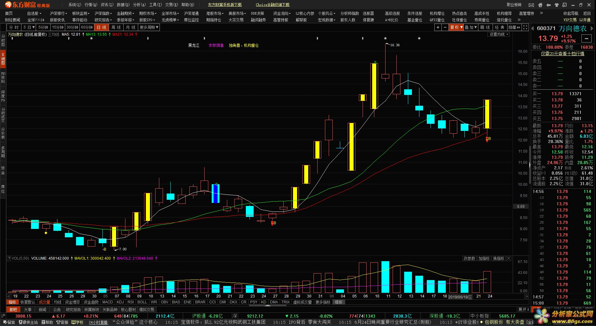
Task: Open 行情(Q) menu
Action: point(91,5)
